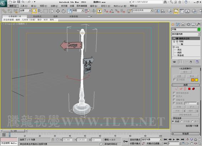Click the green object color swatch
Screen dimensions: 202x146
(x=199, y=29)
